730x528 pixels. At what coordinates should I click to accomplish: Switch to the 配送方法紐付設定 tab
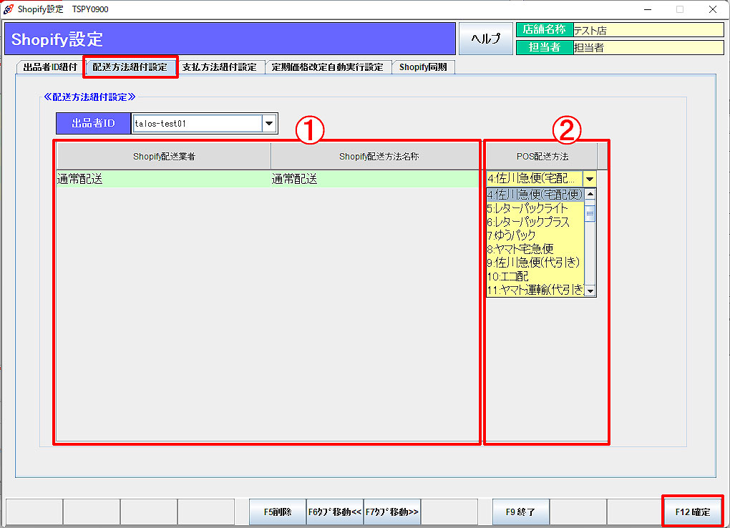click(130, 67)
